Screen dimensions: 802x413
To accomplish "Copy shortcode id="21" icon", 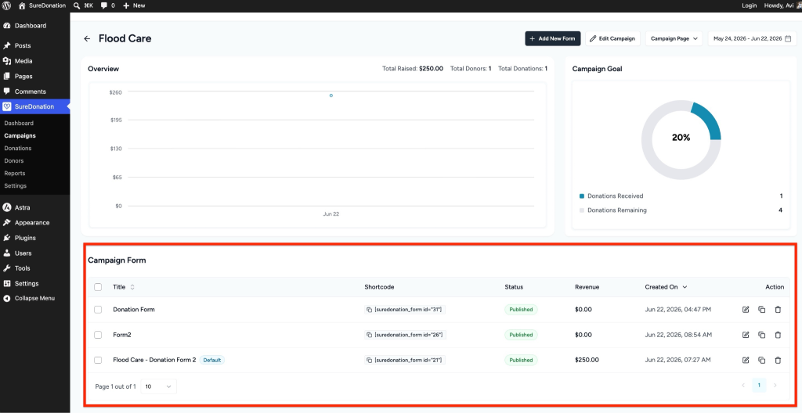I will [x=369, y=361].
